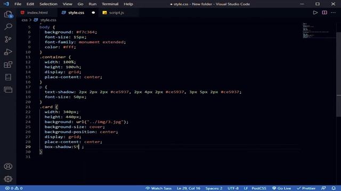Click the #fff color value on line 9
The width and height of the screenshot is (341, 191).
click(x=68, y=47)
